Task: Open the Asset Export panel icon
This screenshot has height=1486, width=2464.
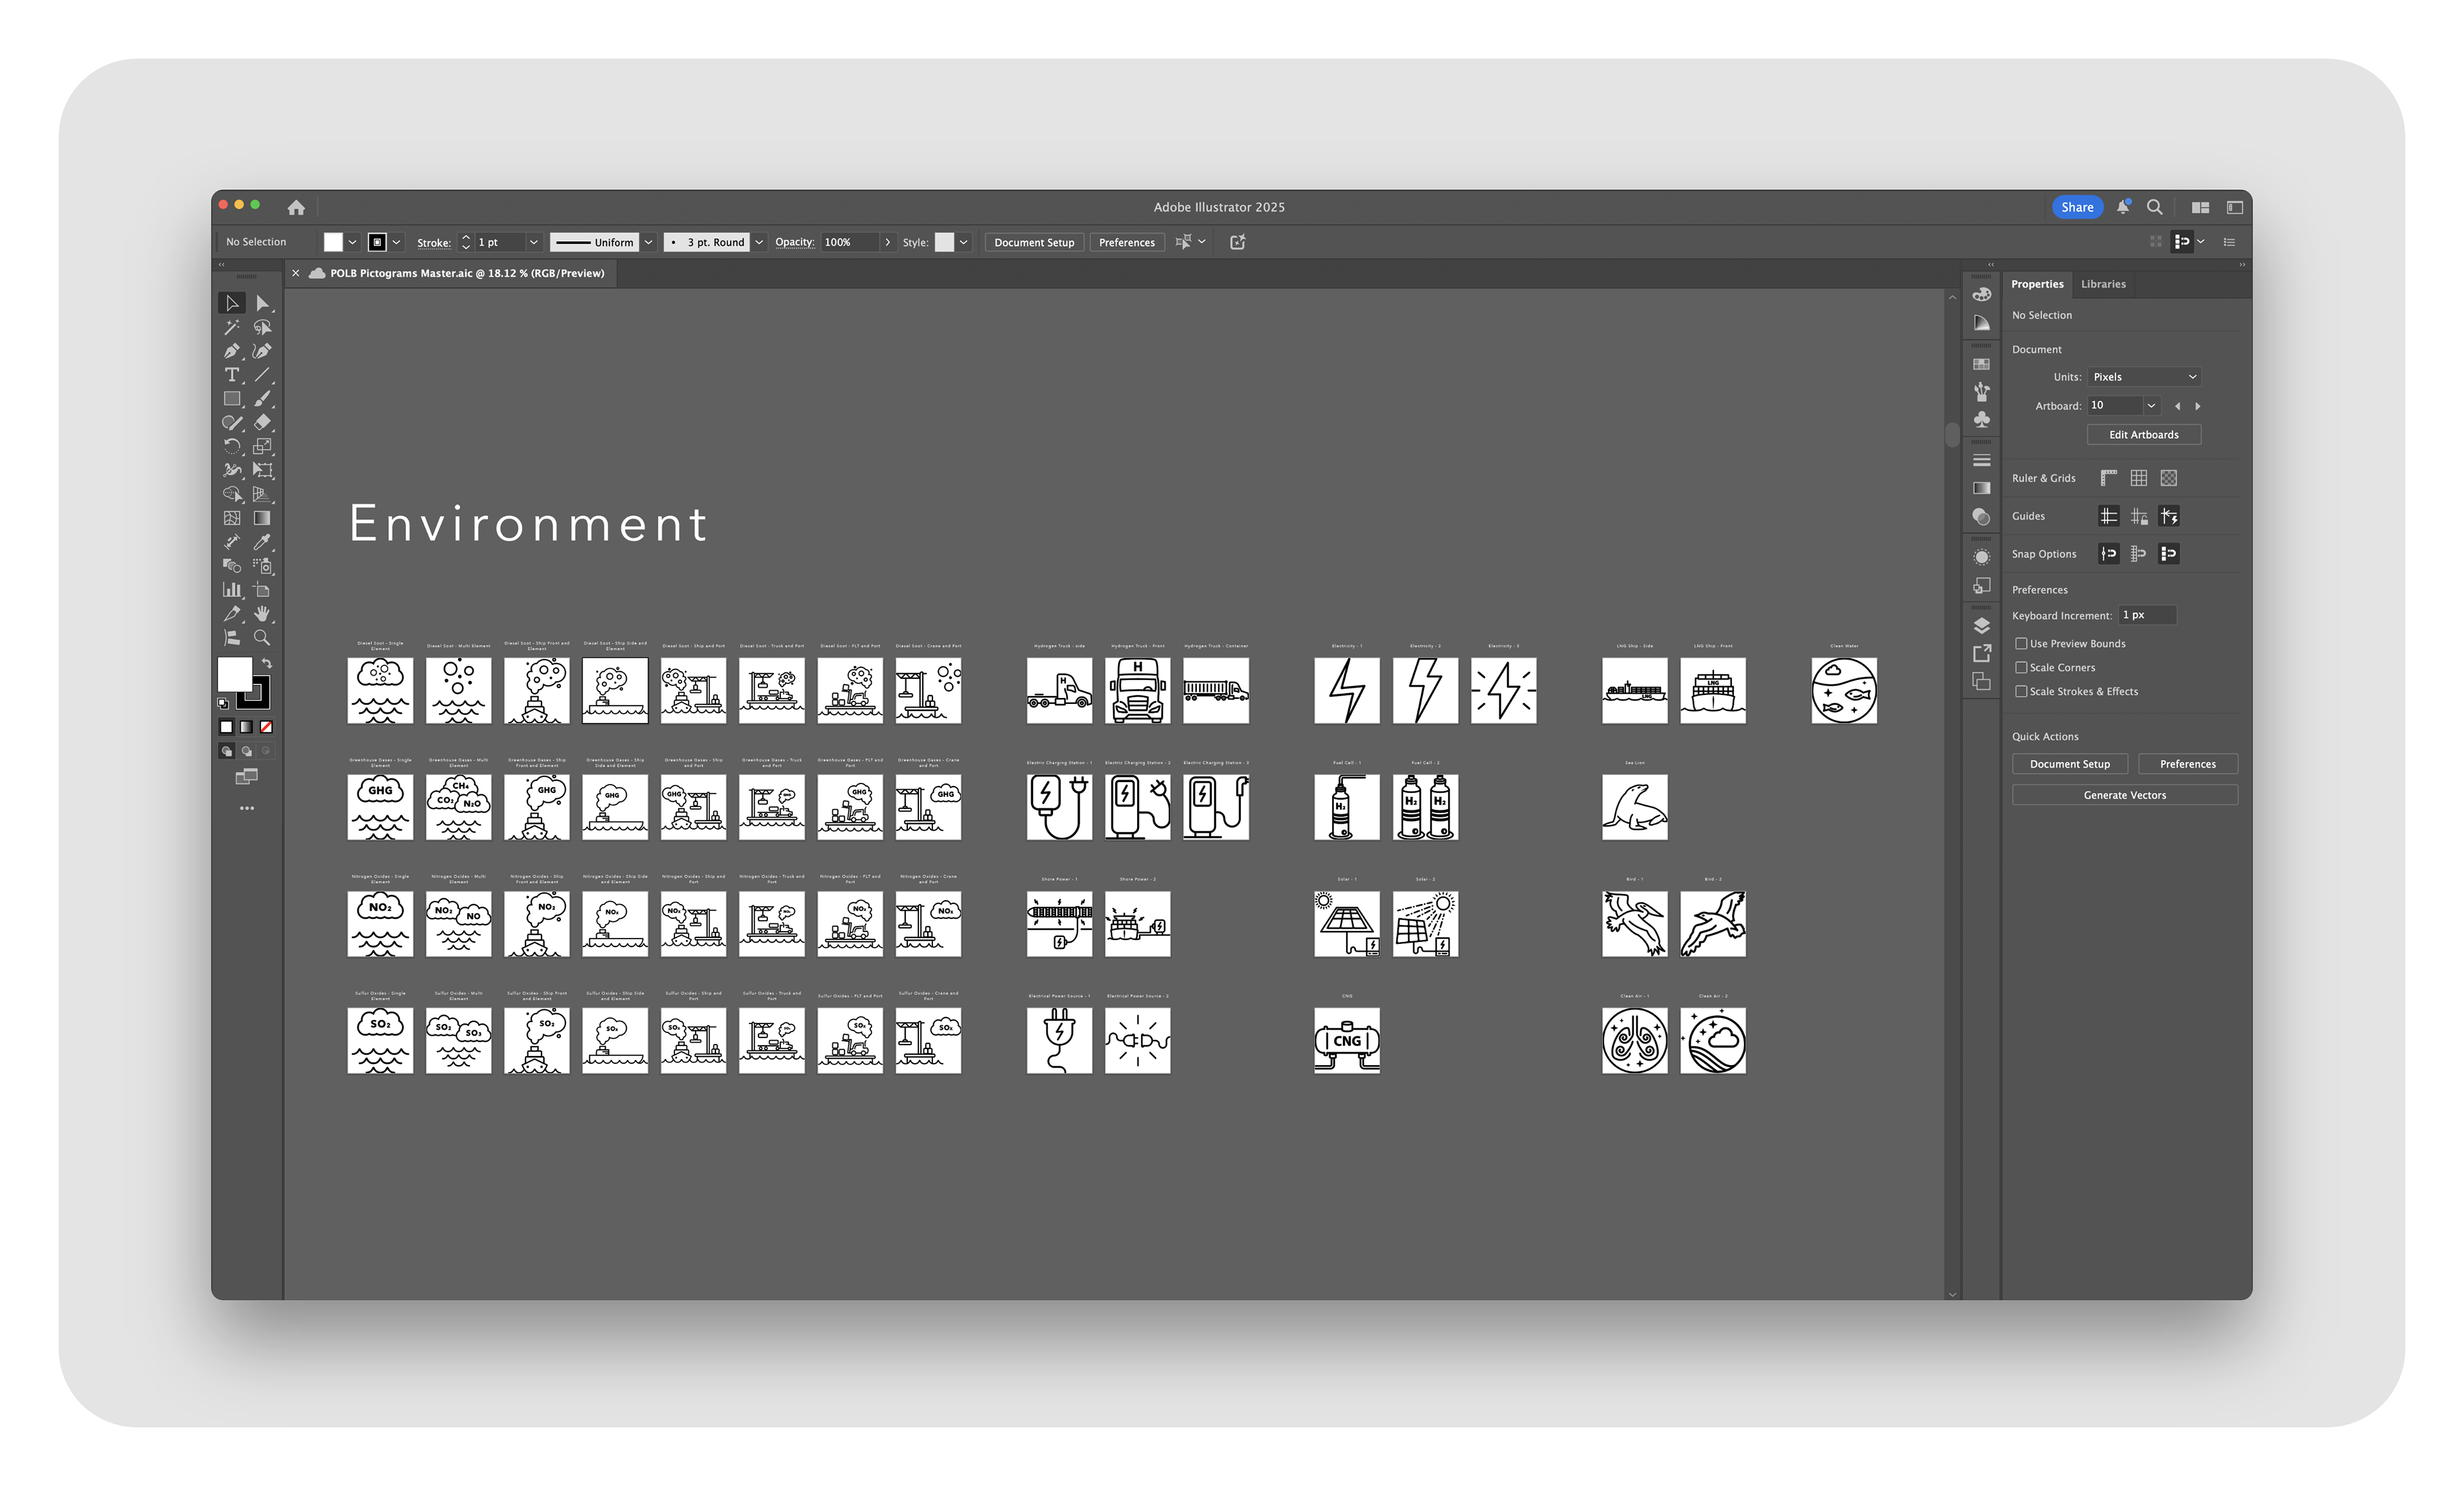Action: click(x=1981, y=653)
